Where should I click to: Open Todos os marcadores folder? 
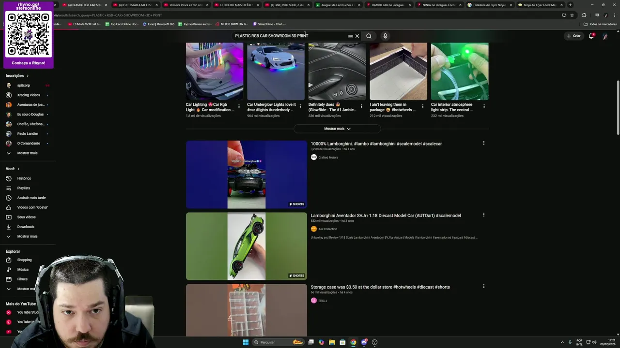600,24
